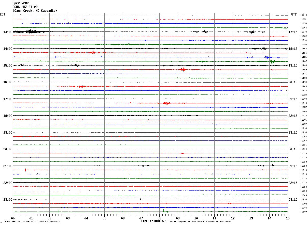Click DC value 11298 beside 23:15
The width and height of the screenshot is (308, 225).
click(303, 133)
